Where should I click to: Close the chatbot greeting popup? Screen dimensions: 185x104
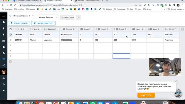(x=176, y=81)
